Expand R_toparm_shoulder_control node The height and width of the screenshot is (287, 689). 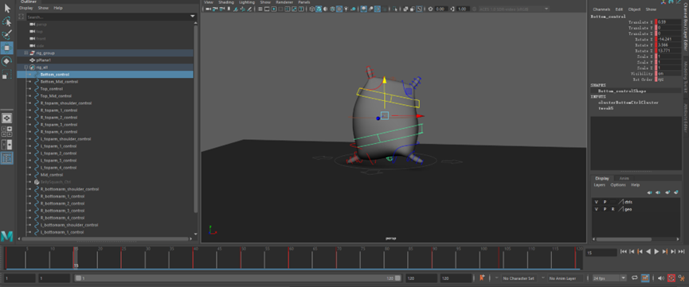[29, 103]
